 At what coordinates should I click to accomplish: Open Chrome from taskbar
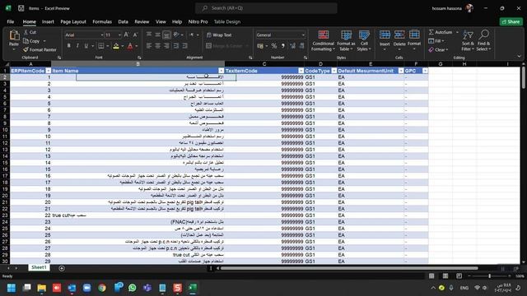tap(102, 288)
